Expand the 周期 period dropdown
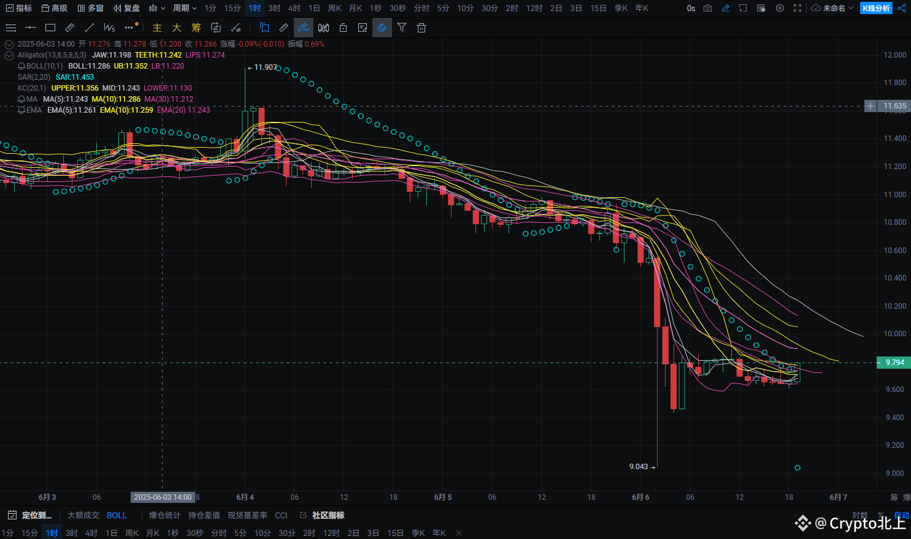911x539 pixels. click(x=185, y=8)
